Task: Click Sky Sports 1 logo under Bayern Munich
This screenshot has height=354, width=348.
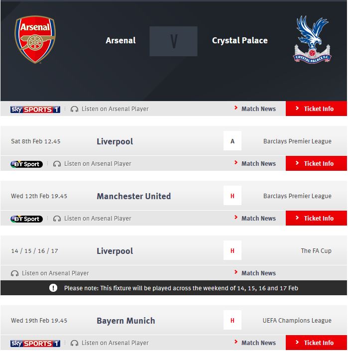Action: click(35, 343)
